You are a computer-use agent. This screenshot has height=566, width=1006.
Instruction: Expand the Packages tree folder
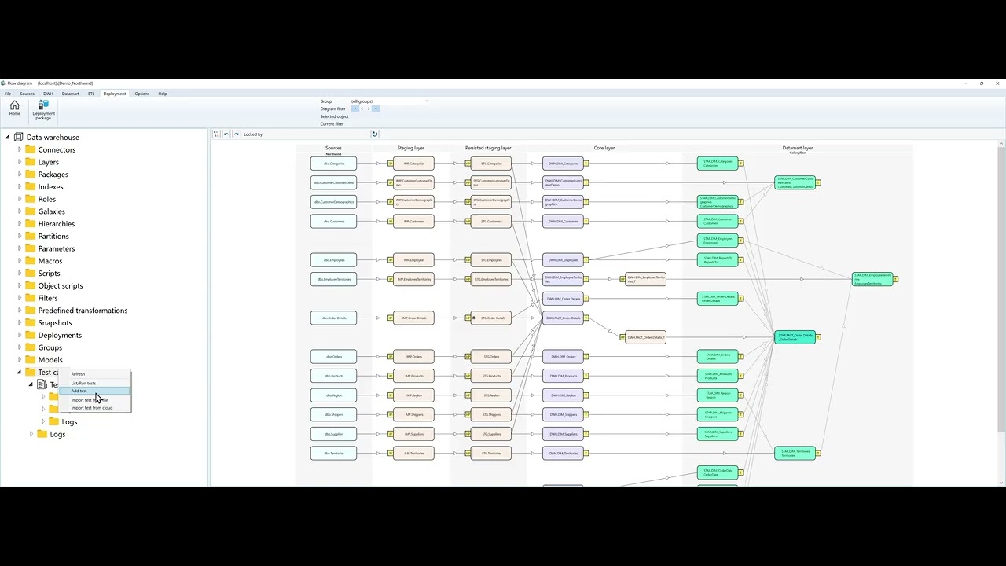coord(20,175)
